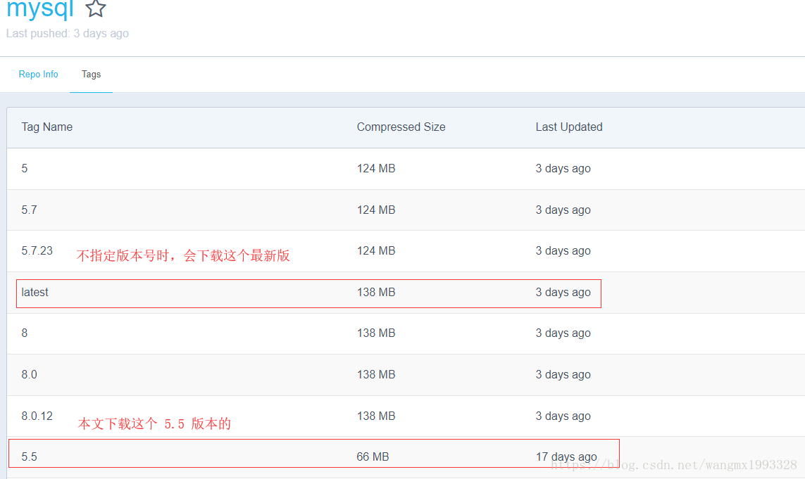Image resolution: width=805 pixels, height=479 pixels.
Task: Select the Tags tab
Action: pos(92,75)
